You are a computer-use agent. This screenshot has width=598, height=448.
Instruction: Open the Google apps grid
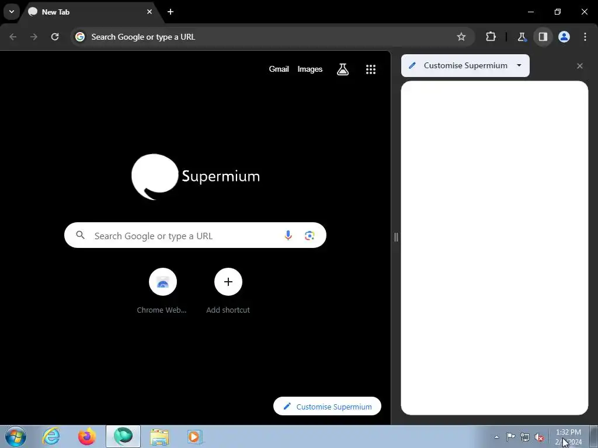pos(371,69)
